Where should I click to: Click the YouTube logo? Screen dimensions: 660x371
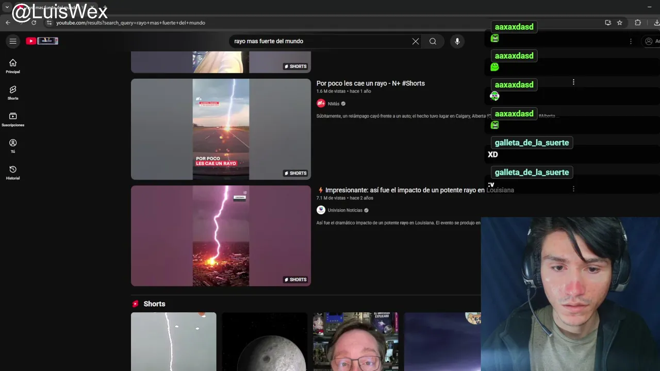click(42, 41)
